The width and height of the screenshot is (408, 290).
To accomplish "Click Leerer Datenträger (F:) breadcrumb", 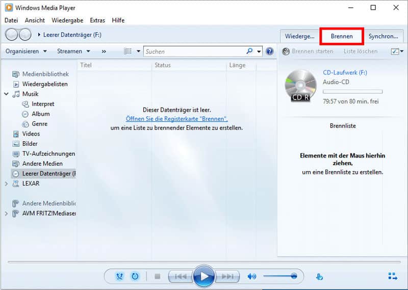I will (x=72, y=35).
